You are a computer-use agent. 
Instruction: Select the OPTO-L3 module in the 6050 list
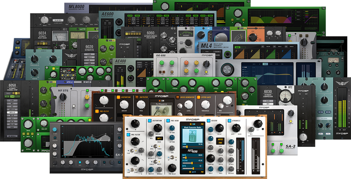tap(12, 113)
